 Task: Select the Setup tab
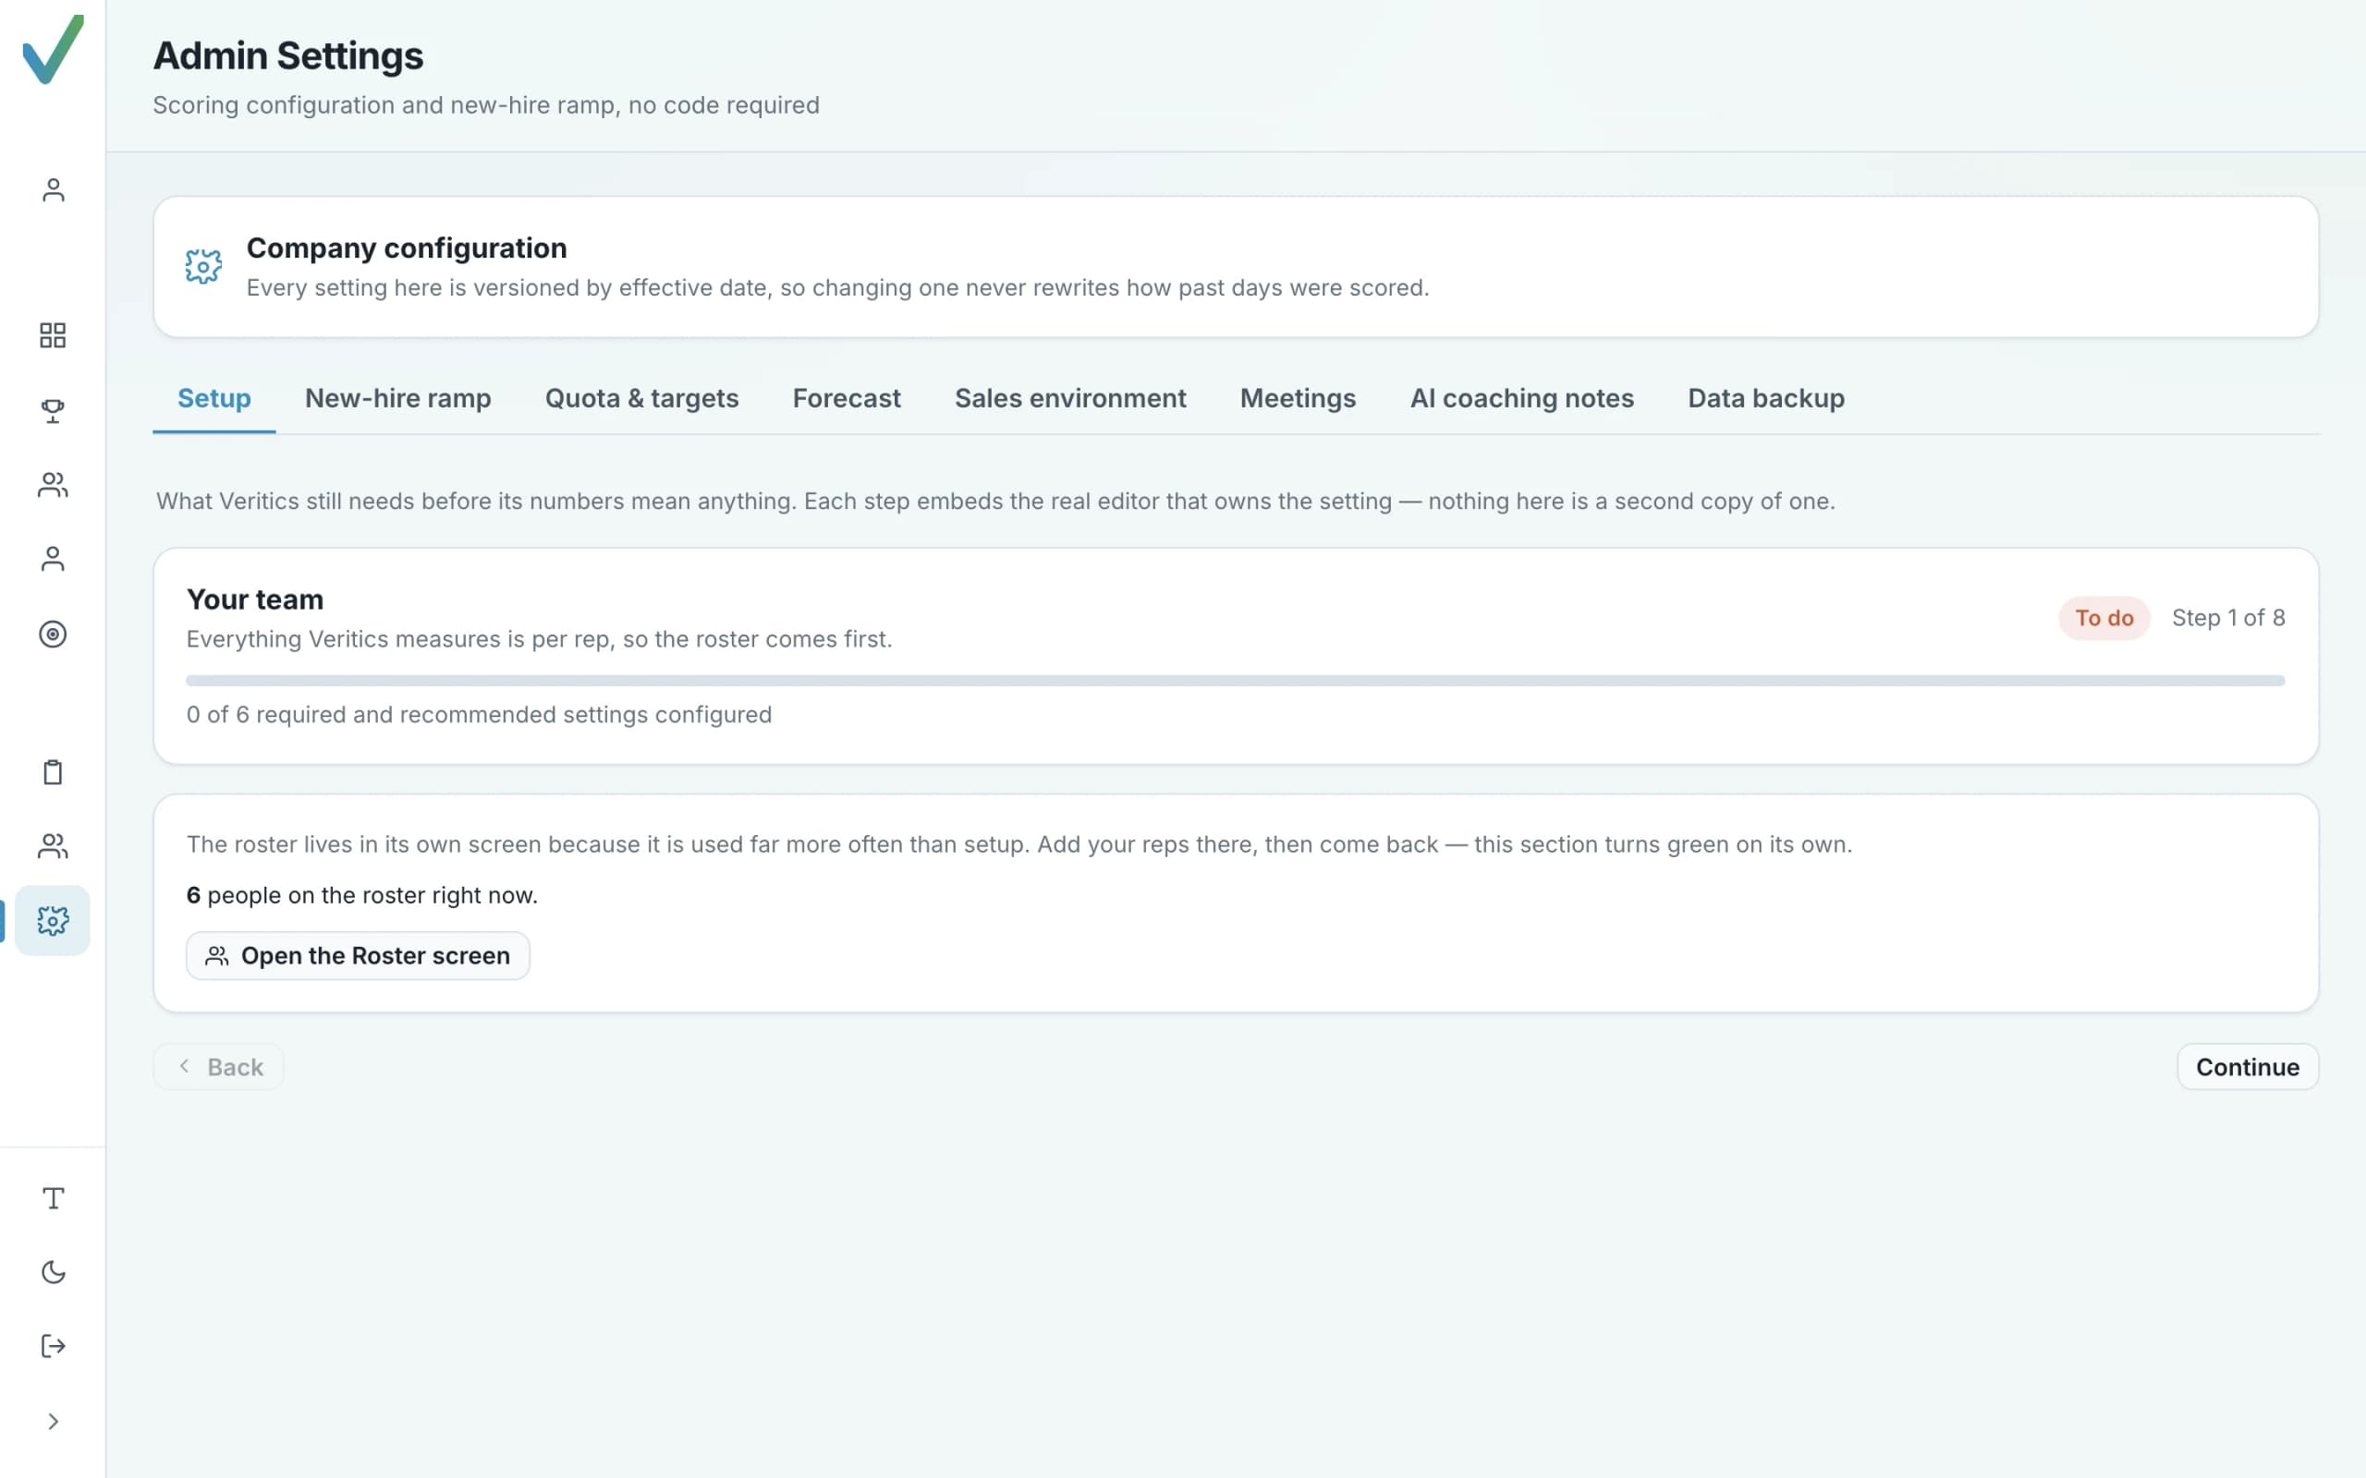214,399
